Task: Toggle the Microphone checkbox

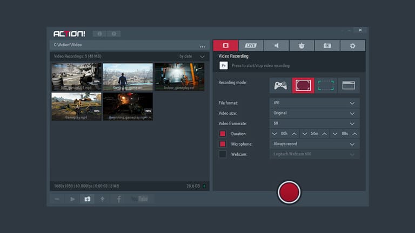Action: coord(222,144)
